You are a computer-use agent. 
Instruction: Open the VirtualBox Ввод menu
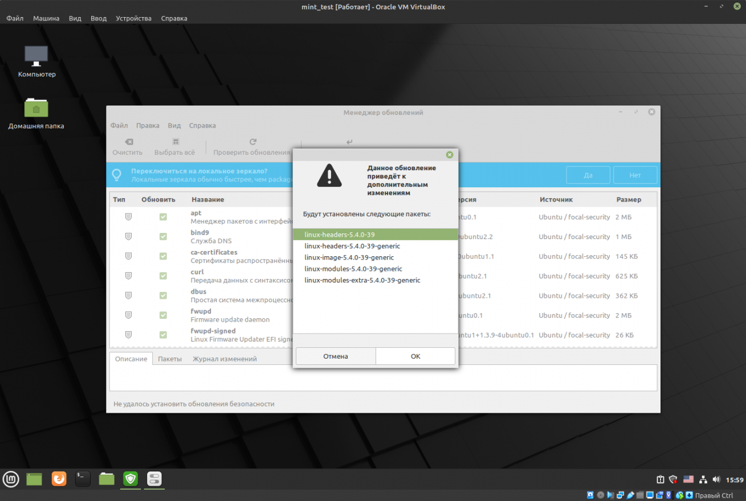(98, 18)
